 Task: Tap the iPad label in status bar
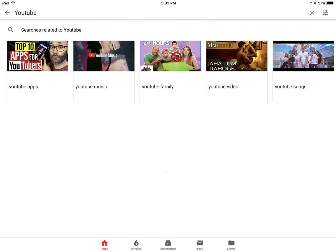click(5, 3)
